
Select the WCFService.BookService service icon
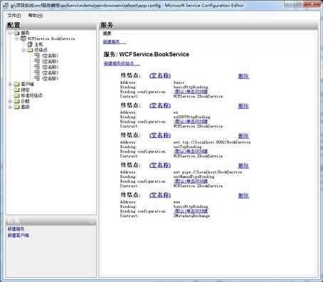[23, 38]
